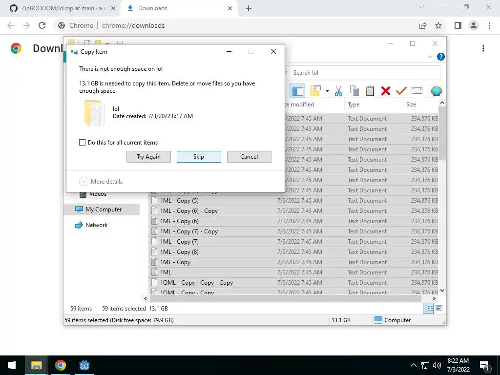
Task: Click the orange checkmark icon
Action: tap(401, 91)
